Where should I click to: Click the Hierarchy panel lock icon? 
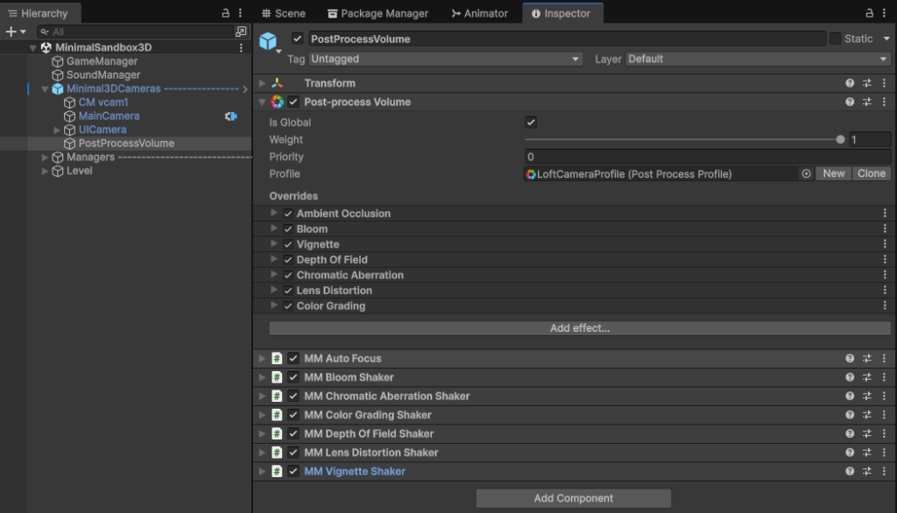(x=226, y=13)
